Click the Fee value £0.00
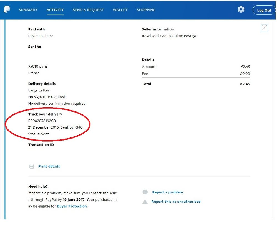The width and height of the screenshot is (277, 227). point(245,73)
